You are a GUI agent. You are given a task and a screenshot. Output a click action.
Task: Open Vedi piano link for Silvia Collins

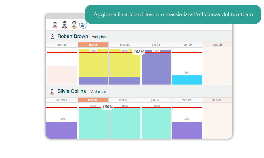(x=98, y=92)
